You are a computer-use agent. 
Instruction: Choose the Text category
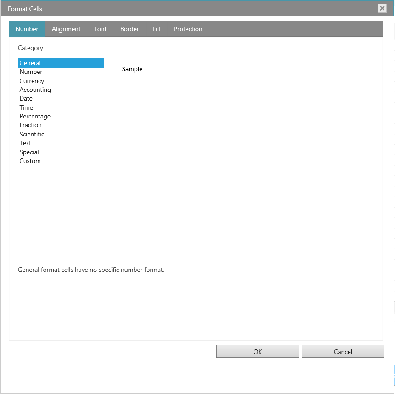point(25,143)
